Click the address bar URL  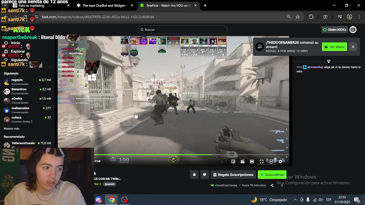[98, 17]
